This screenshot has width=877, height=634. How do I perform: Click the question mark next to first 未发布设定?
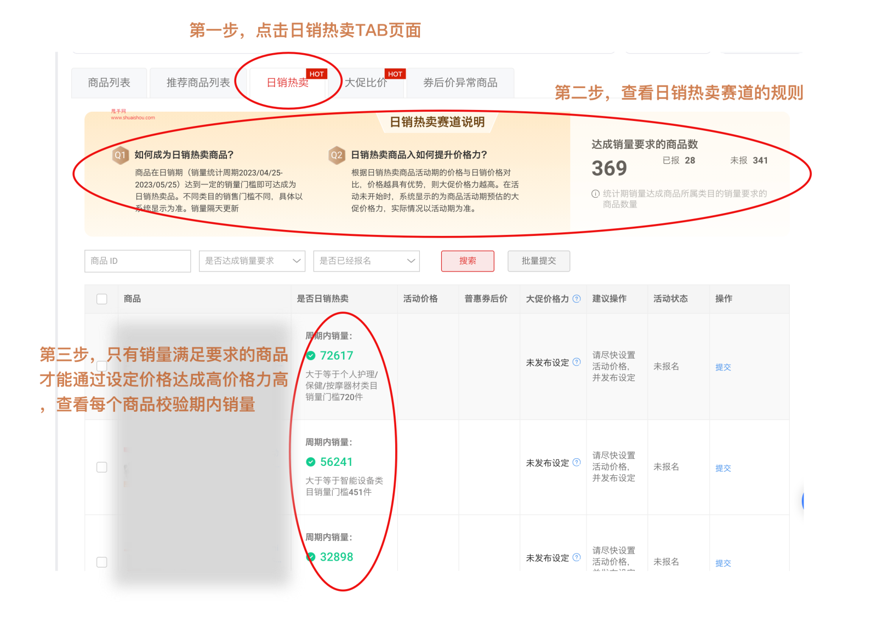click(577, 361)
